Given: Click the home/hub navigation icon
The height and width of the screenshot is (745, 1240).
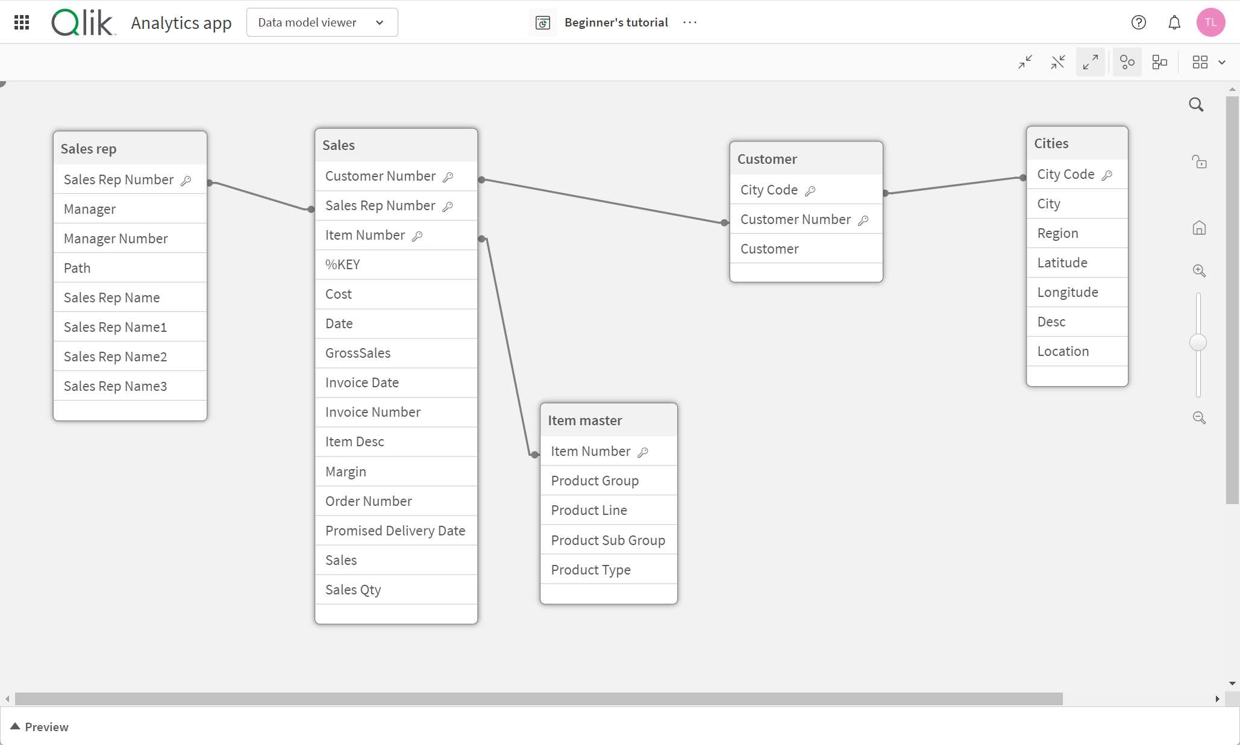Looking at the screenshot, I should [1198, 228].
